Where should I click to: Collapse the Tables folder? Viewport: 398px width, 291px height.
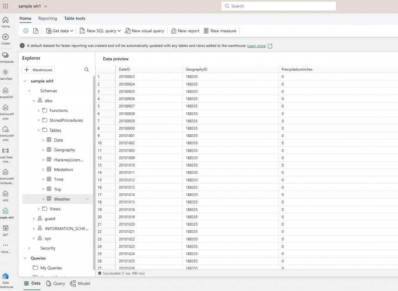point(38,130)
